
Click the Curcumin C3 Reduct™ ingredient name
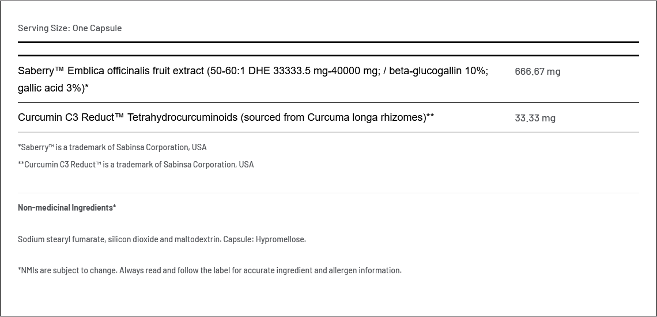(x=71, y=117)
